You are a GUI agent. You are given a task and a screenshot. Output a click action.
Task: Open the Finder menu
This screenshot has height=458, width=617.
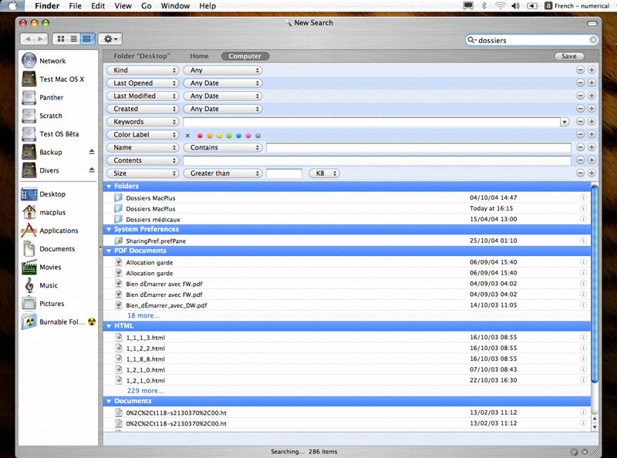pos(47,6)
